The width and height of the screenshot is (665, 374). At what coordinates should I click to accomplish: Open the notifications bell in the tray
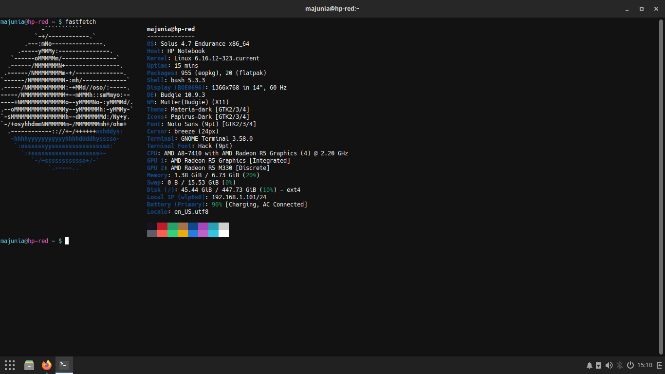click(x=590, y=365)
